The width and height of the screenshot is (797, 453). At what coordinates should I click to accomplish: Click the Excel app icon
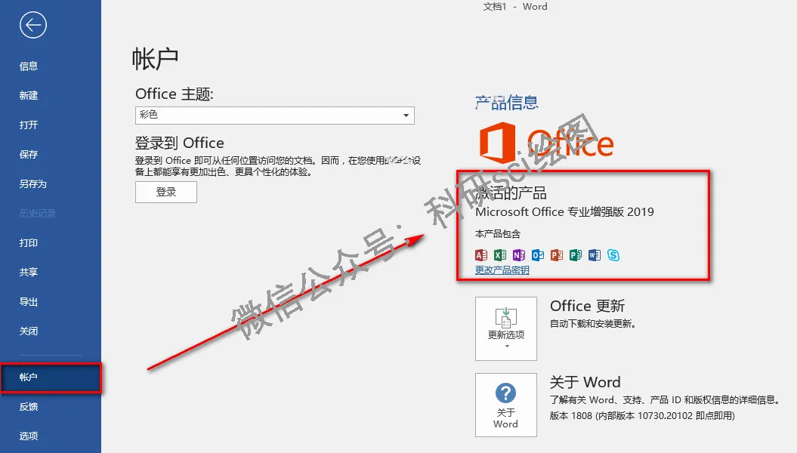coord(499,255)
